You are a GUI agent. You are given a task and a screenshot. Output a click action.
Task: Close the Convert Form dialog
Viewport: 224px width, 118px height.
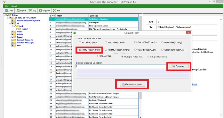click(188, 32)
